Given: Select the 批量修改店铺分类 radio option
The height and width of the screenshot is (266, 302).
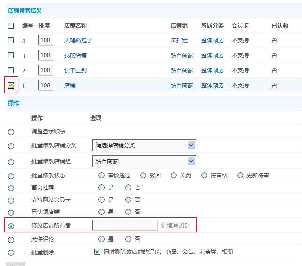Looking at the screenshot, I should tap(11, 146).
